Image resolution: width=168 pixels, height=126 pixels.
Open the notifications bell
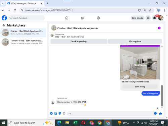pos(155,18)
